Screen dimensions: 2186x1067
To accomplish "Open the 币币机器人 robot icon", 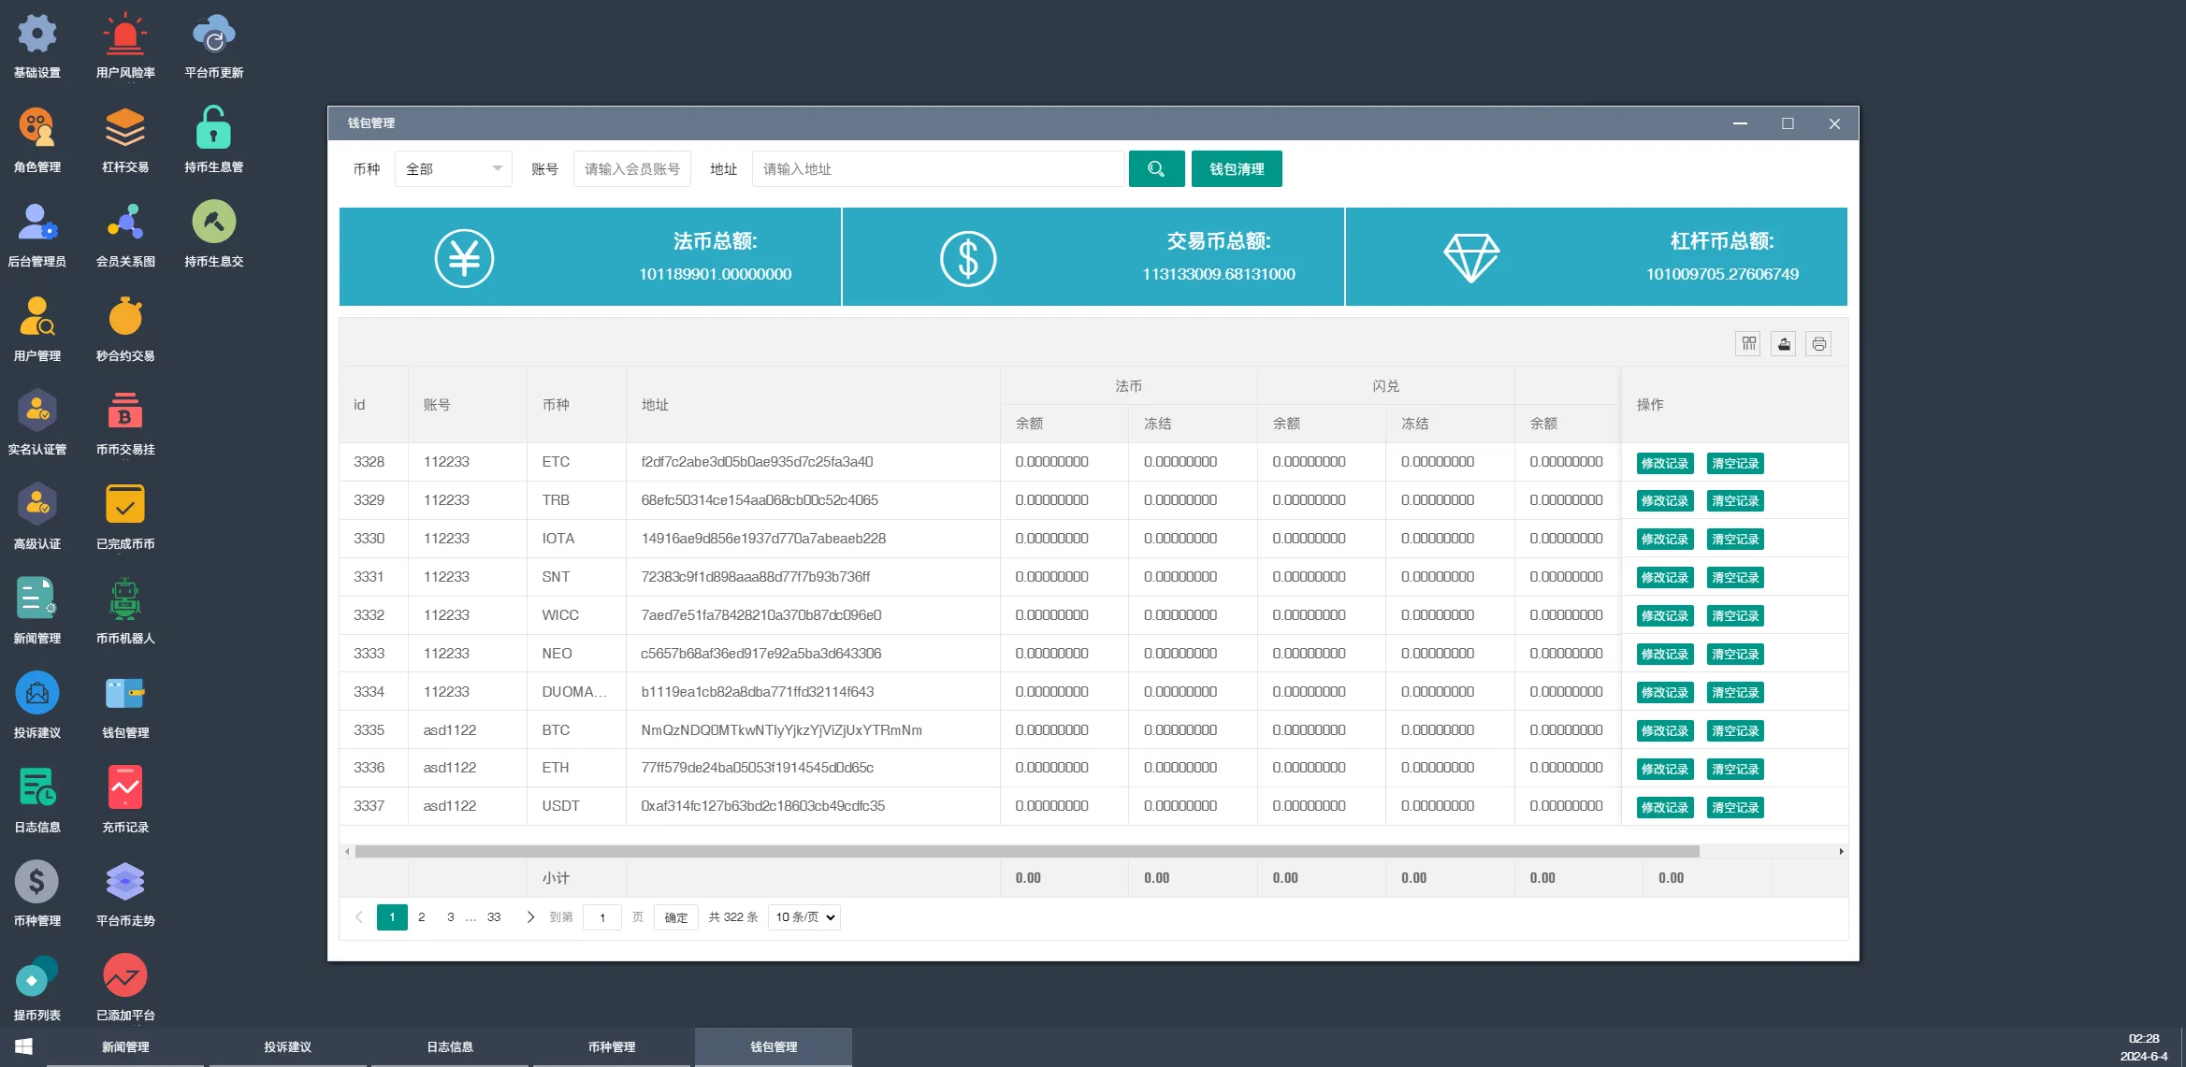I will pos(124,600).
